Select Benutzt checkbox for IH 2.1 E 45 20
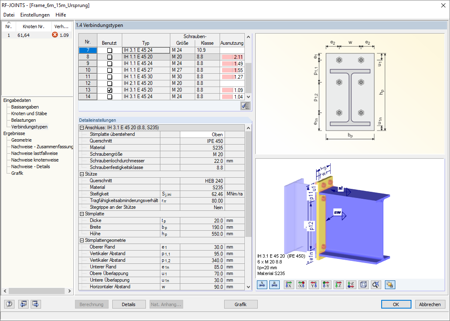The height and width of the screenshot is (321, 450). pyautogui.click(x=110, y=84)
